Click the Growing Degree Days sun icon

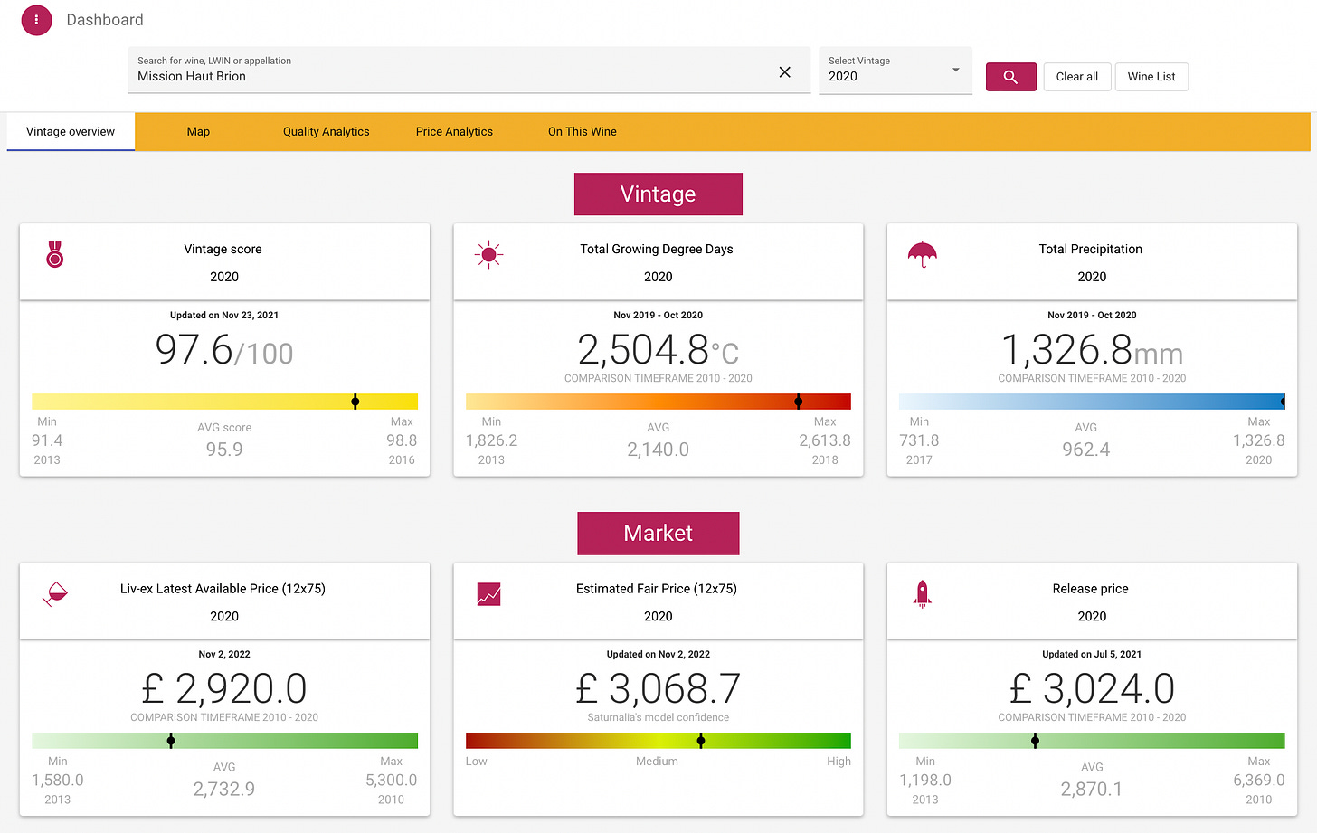point(488,255)
